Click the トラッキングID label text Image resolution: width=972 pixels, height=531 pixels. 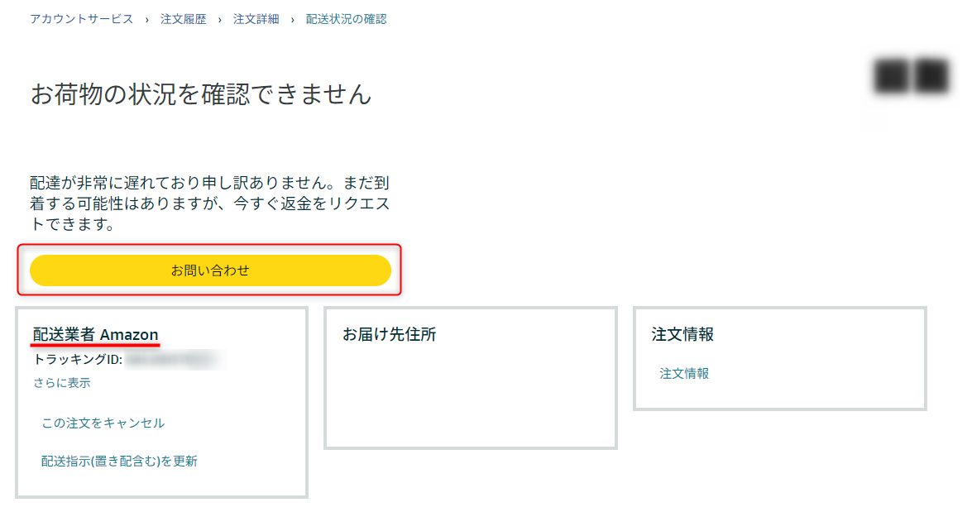coord(78,361)
